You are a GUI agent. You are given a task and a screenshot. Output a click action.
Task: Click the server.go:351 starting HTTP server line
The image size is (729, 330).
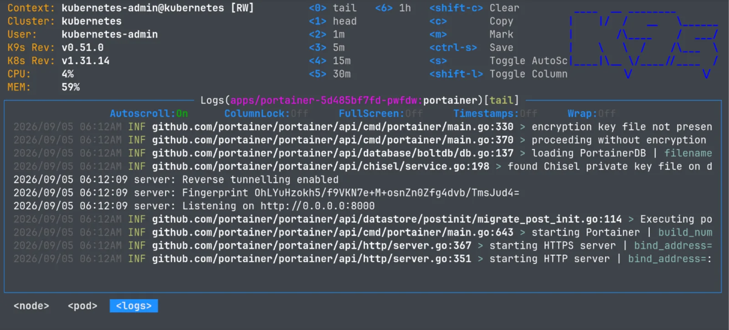pyautogui.click(x=363, y=259)
